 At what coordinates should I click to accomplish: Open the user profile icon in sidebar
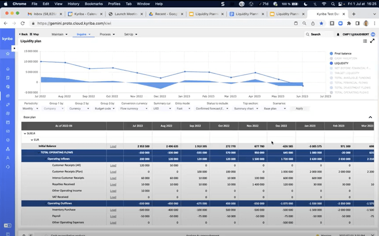click(8, 158)
